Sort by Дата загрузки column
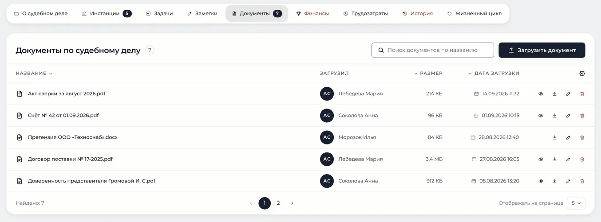This screenshot has width=601, height=222. coord(494,74)
